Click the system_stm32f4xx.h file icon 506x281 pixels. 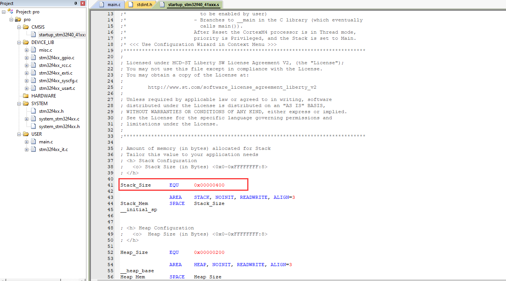pos(33,127)
